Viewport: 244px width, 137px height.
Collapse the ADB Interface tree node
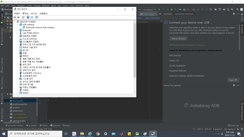18,25
